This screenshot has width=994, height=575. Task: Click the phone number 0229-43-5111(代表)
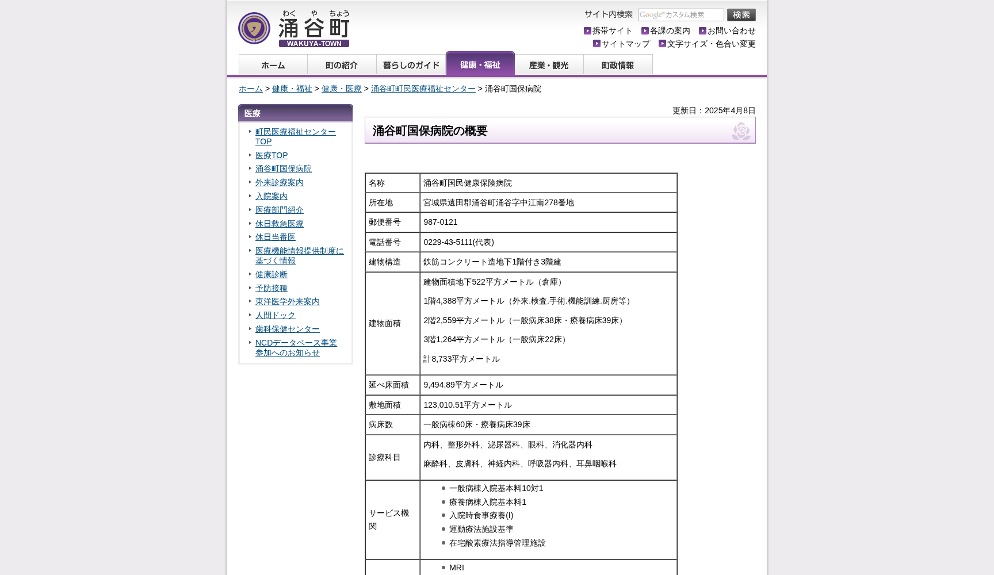[459, 242]
